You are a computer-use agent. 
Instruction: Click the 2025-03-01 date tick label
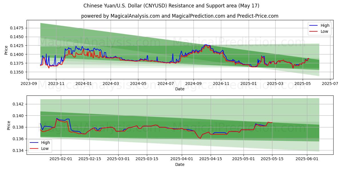118,159
